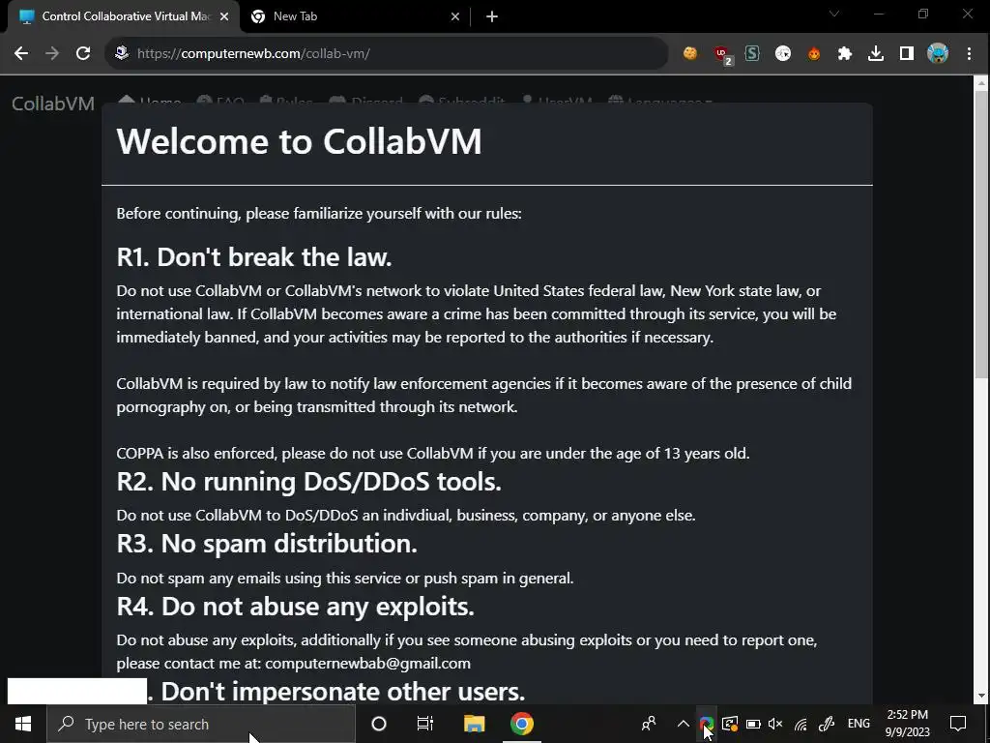Viewport: 990px width, 743px height.
Task: Open the uBlock Origin extension
Action: pyautogui.click(x=721, y=54)
